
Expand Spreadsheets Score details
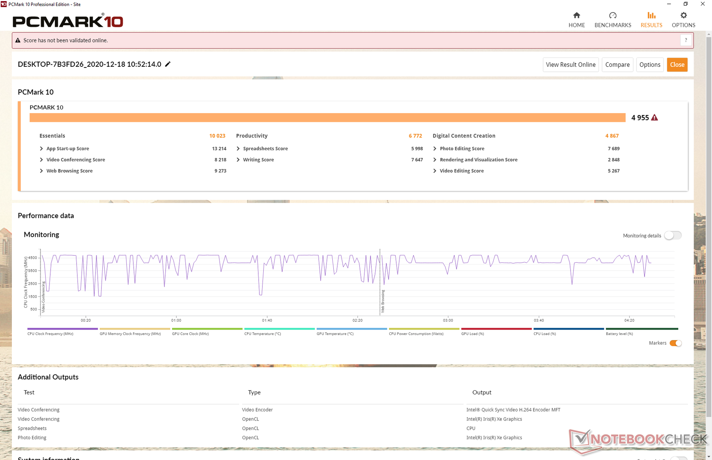click(x=238, y=148)
